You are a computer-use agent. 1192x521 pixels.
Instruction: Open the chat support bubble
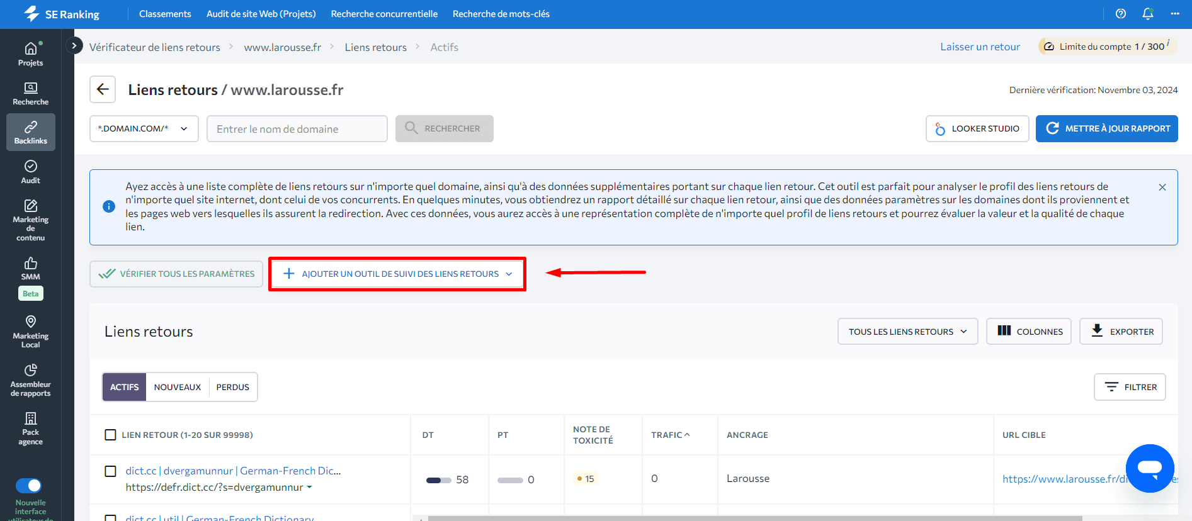1150,468
